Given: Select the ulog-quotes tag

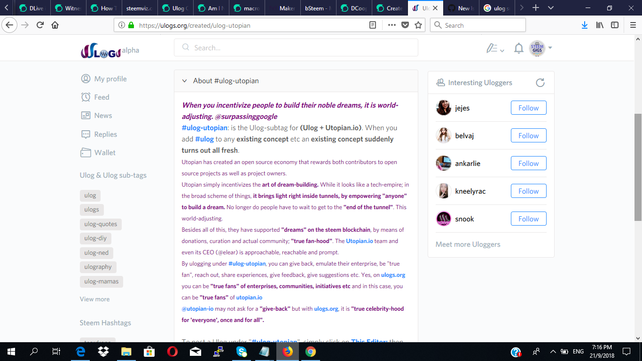Looking at the screenshot, I should coord(101,224).
